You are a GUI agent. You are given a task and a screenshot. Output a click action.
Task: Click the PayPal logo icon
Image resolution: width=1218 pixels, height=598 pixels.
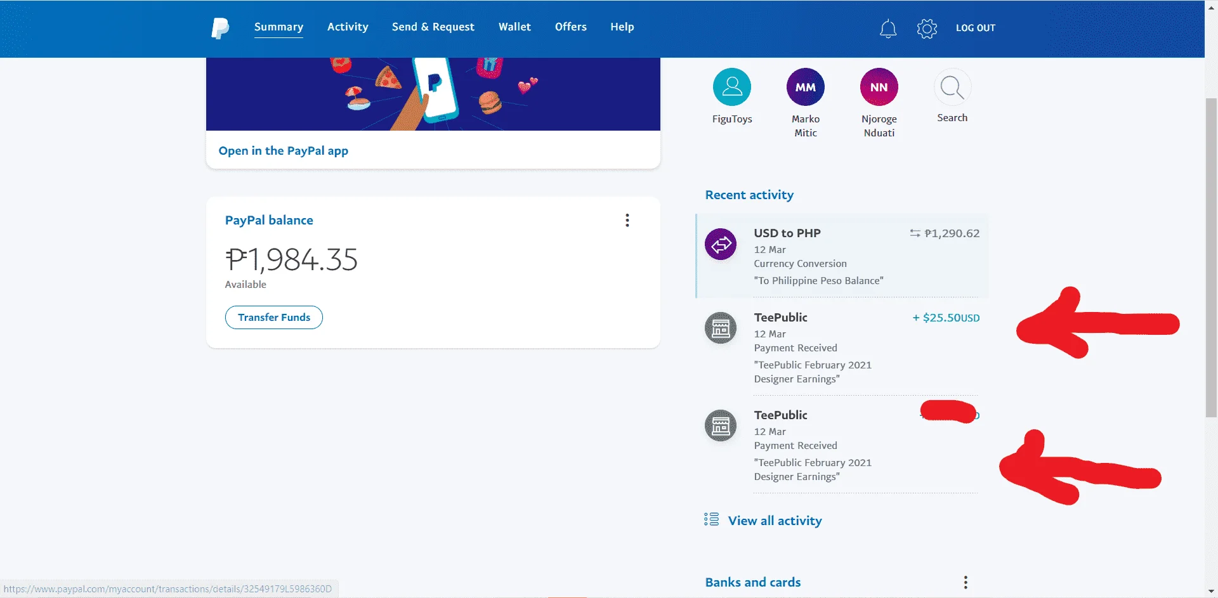220,28
